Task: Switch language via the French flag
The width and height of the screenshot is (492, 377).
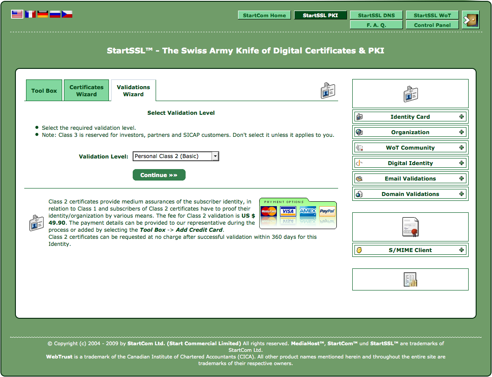Action: (x=30, y=14)
